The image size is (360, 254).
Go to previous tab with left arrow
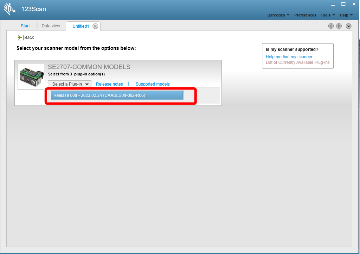tap(331, 26)
